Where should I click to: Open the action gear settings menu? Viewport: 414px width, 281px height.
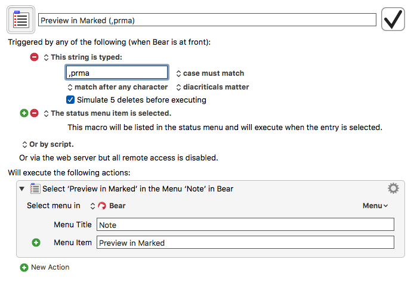click(x=393, y=189)
